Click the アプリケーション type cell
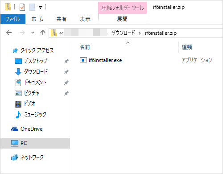 [197, 60]
